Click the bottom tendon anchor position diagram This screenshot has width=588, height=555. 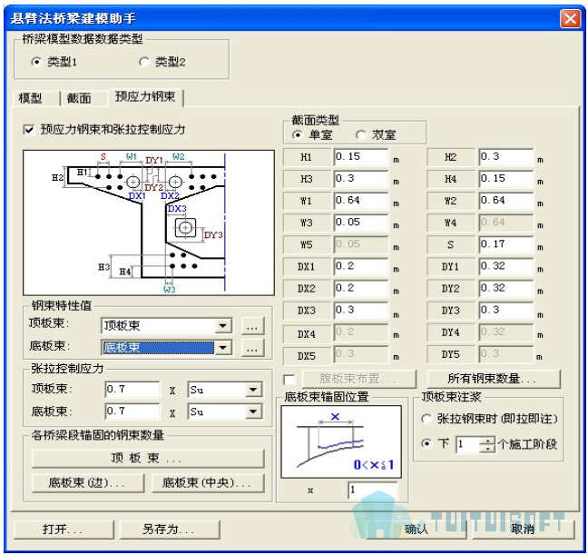[341, 441]
